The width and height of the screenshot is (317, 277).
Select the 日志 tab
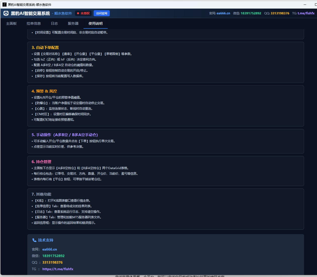point(54,23)
